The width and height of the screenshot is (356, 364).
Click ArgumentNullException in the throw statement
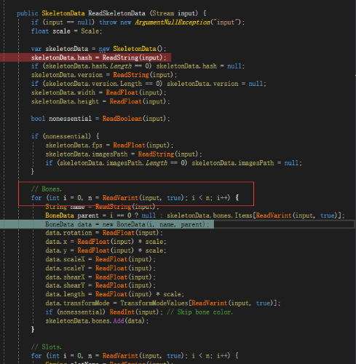[x=173, y=23]
